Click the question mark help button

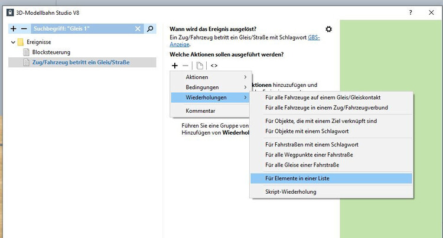click(x=411, y=12)
